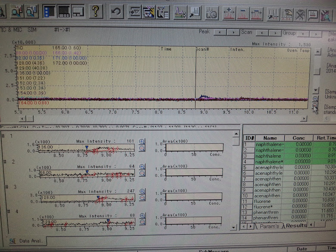Click the speech-bubble spectrum comment icon
336x252 pixels.
(313, 15)
